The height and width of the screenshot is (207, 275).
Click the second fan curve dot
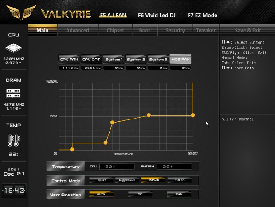click(106, 143)
